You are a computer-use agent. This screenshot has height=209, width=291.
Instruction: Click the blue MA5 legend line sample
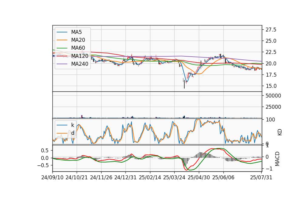[62, 32]
